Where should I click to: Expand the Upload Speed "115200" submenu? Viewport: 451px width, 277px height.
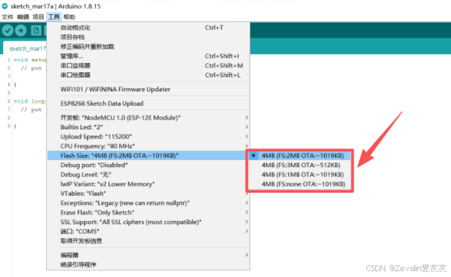(x=148, y=137)
